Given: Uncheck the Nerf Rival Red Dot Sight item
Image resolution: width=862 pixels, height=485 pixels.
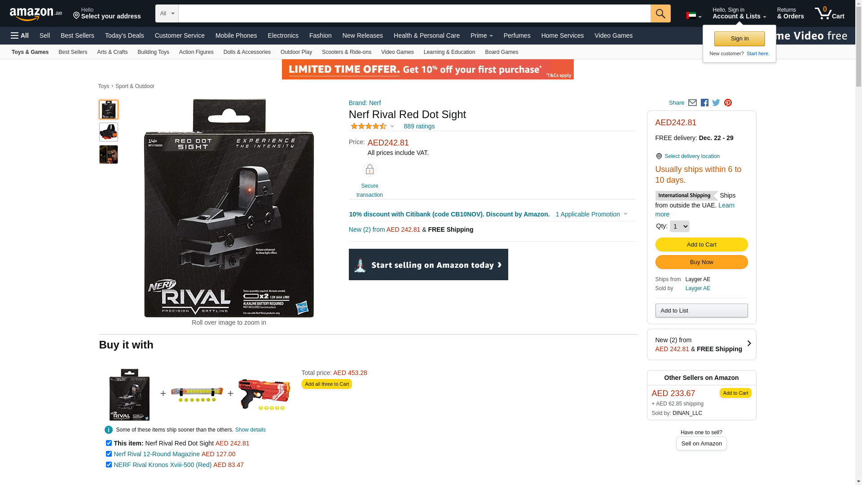Looking at the screenshot, I should pyautogui.click(x=109, y=443).
